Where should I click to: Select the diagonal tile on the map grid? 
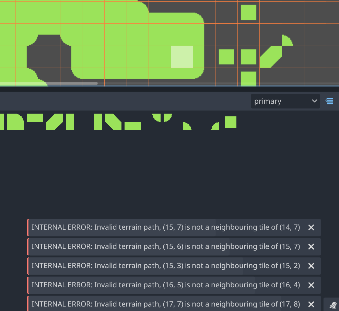[271, 57]
